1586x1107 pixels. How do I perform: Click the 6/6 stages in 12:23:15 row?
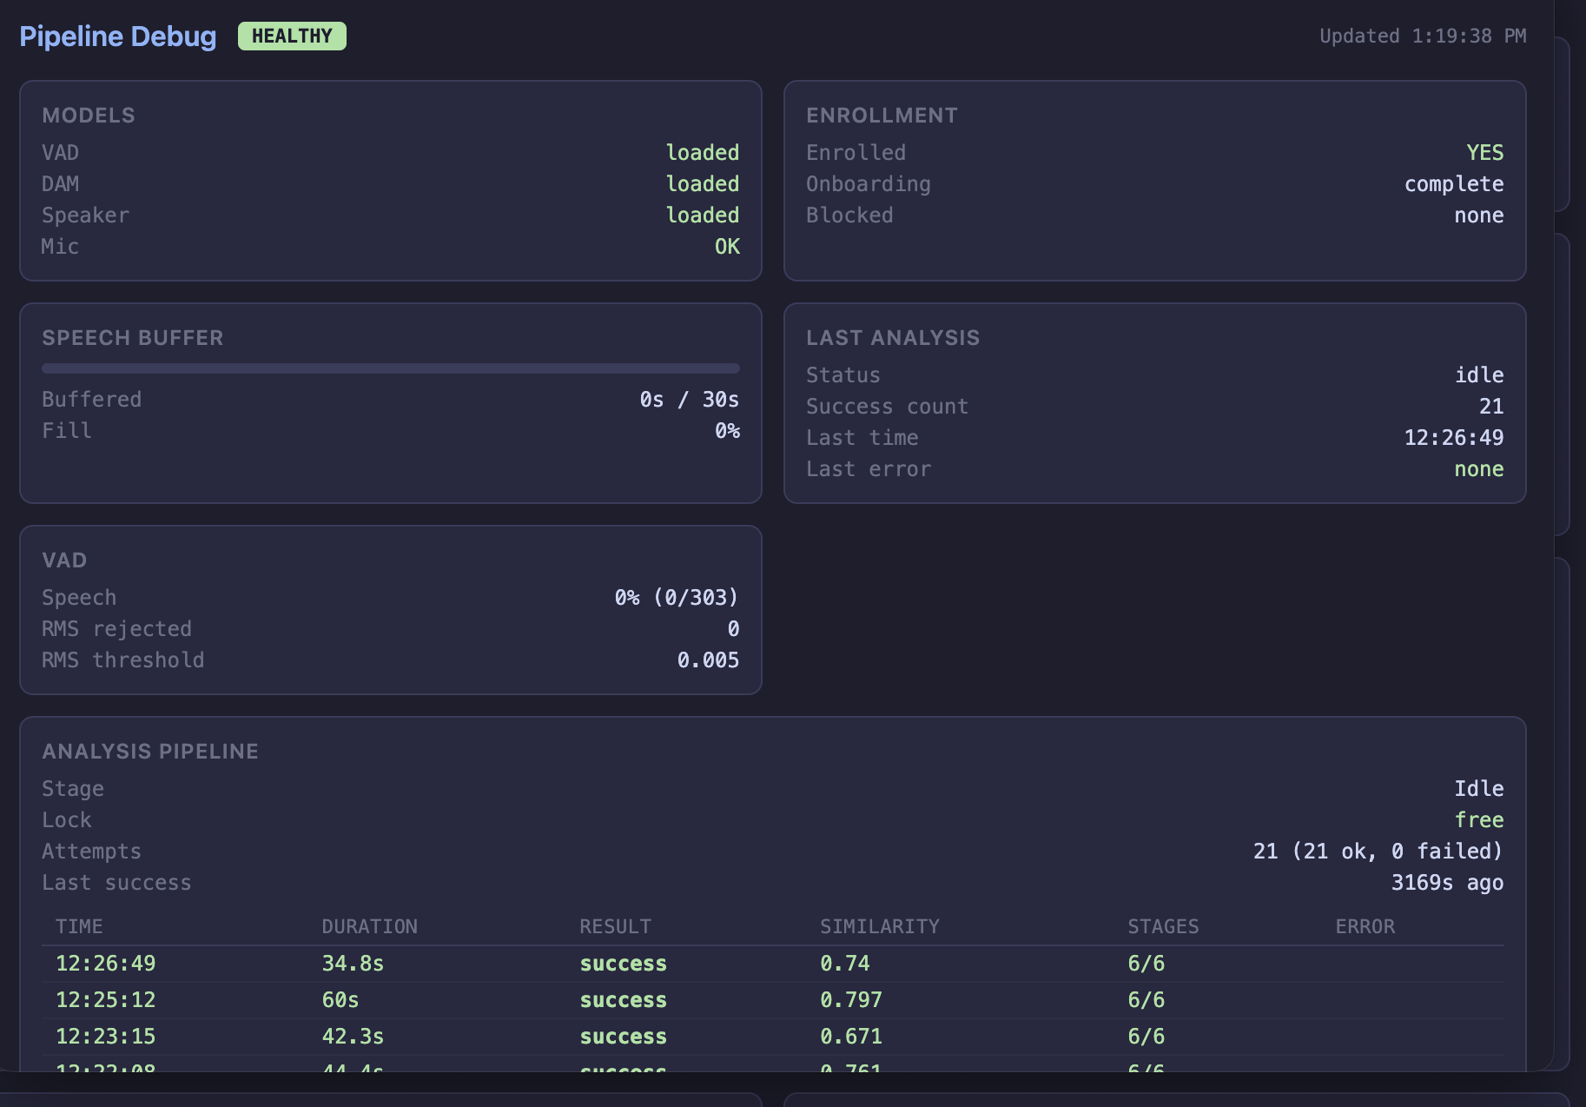click(x=1146, y=1037)
